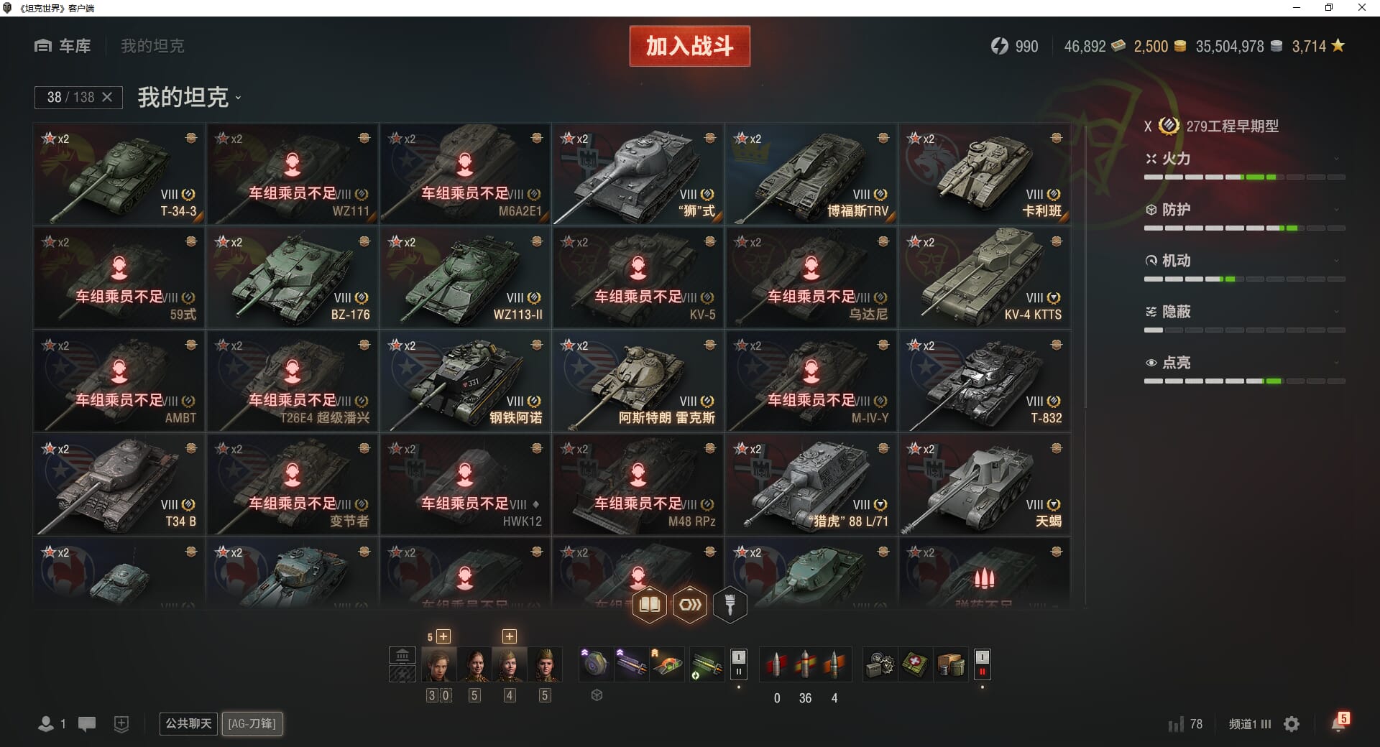
Task: Toggle equipment loadout switch I/II
Action: (738, 664)
